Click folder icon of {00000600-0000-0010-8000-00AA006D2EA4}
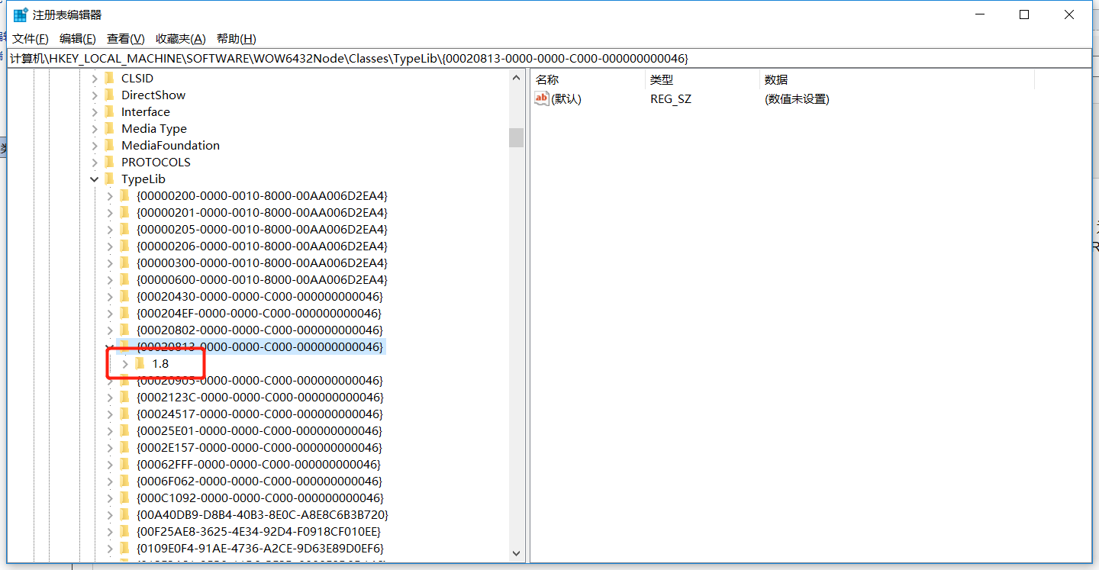This screenshot has width=1099, height=570. click(124, 279)
